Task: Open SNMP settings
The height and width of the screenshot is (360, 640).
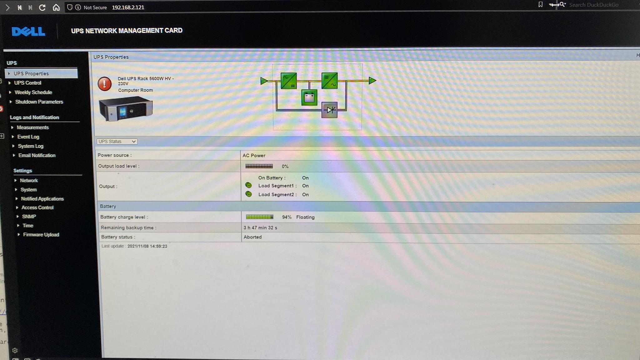Action: (x=29, y=217)
